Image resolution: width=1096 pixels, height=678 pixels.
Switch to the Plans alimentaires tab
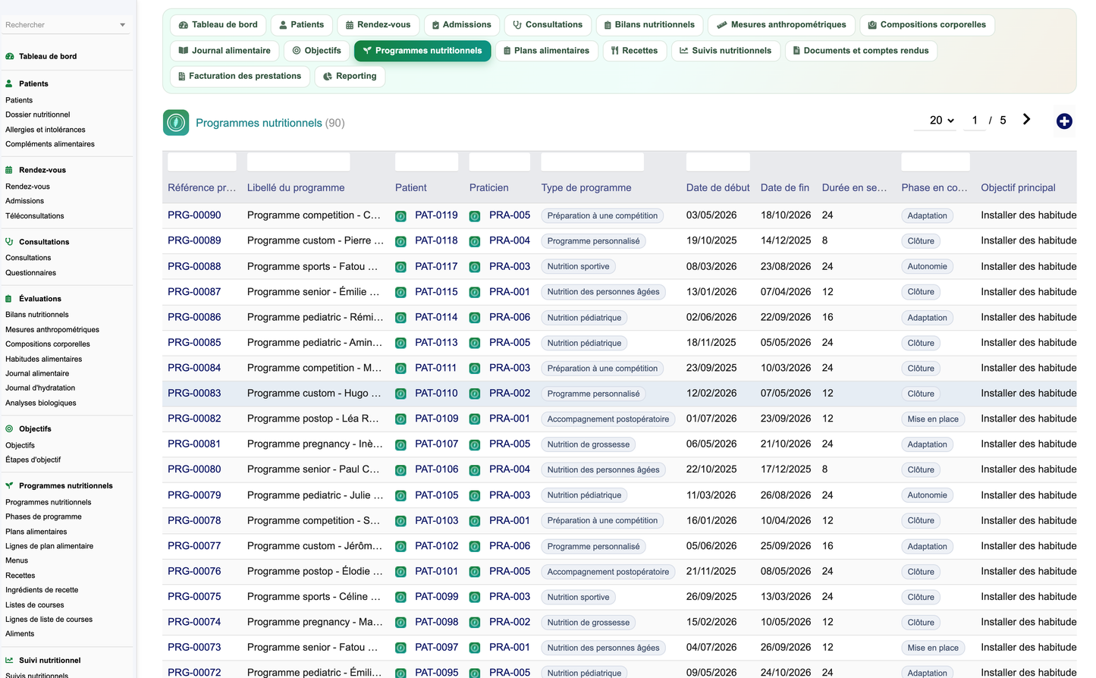[546, 51]
